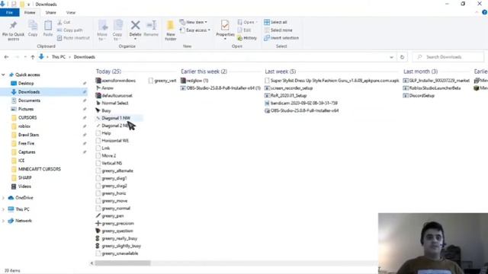Viewport: 488px width, 274px height.
Task: Switch to the Share tab
Action: [51, 12]
